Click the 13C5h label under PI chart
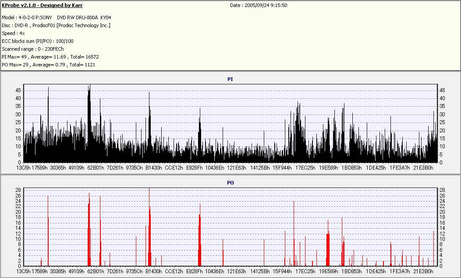Viewport: 461px width, 278px height. click(24, 167)
